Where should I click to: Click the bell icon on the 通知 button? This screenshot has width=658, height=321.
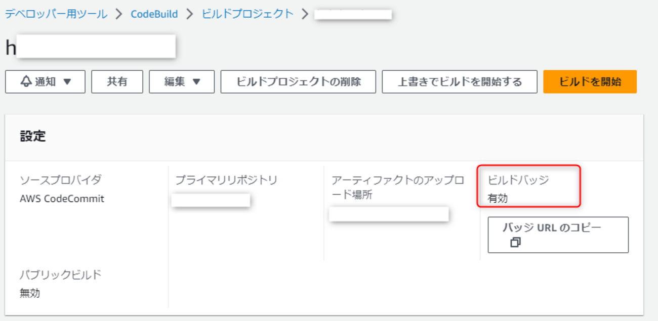[x=26, y=82]
